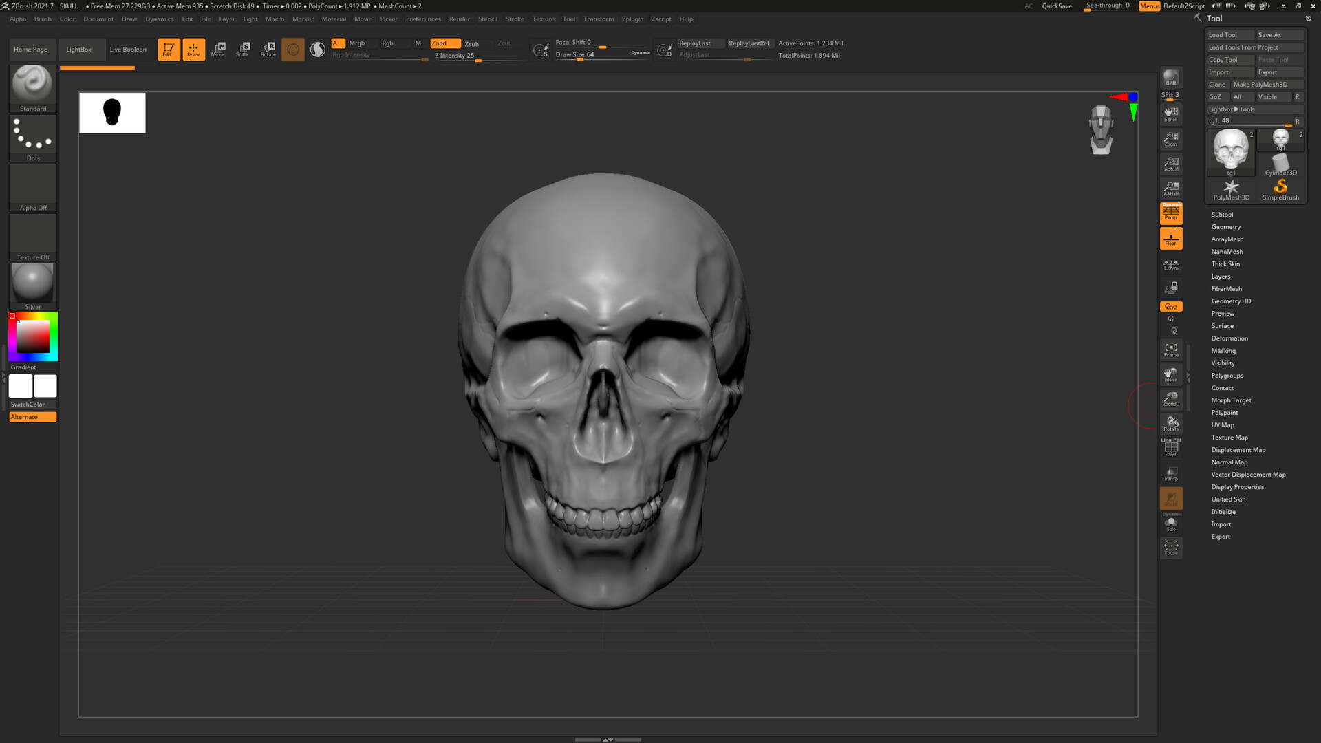Screen dimensions: 1321x743
Task: Expand the Masking subpalette
Action: click(x=1223, y=350)
